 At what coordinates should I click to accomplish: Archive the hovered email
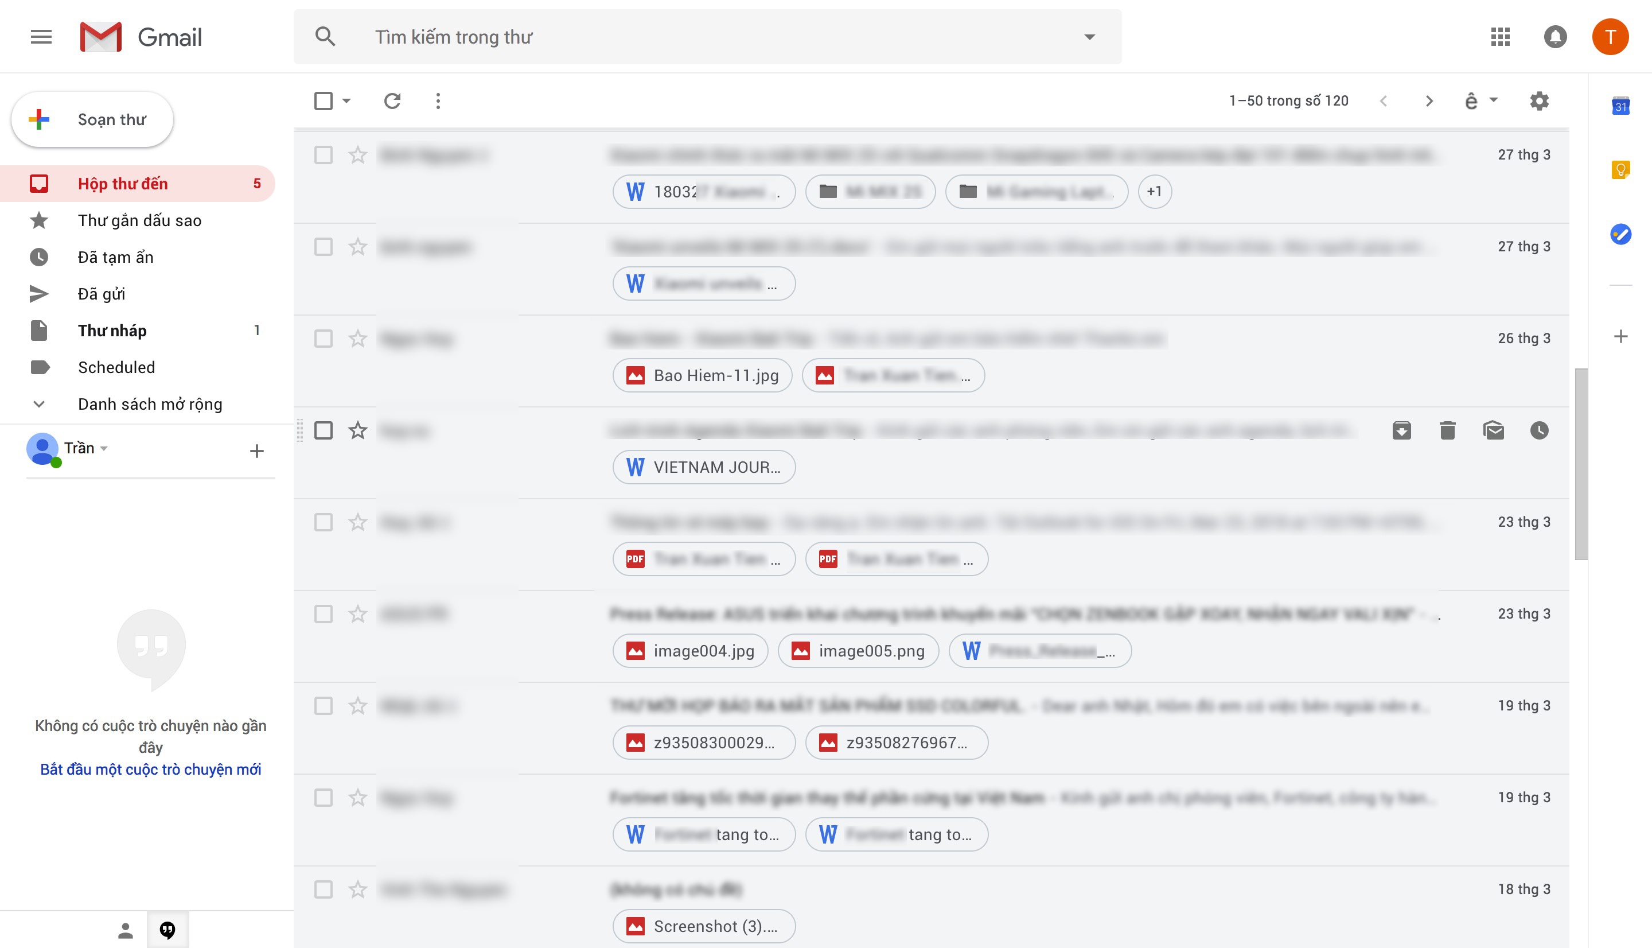pos(1401,430)
